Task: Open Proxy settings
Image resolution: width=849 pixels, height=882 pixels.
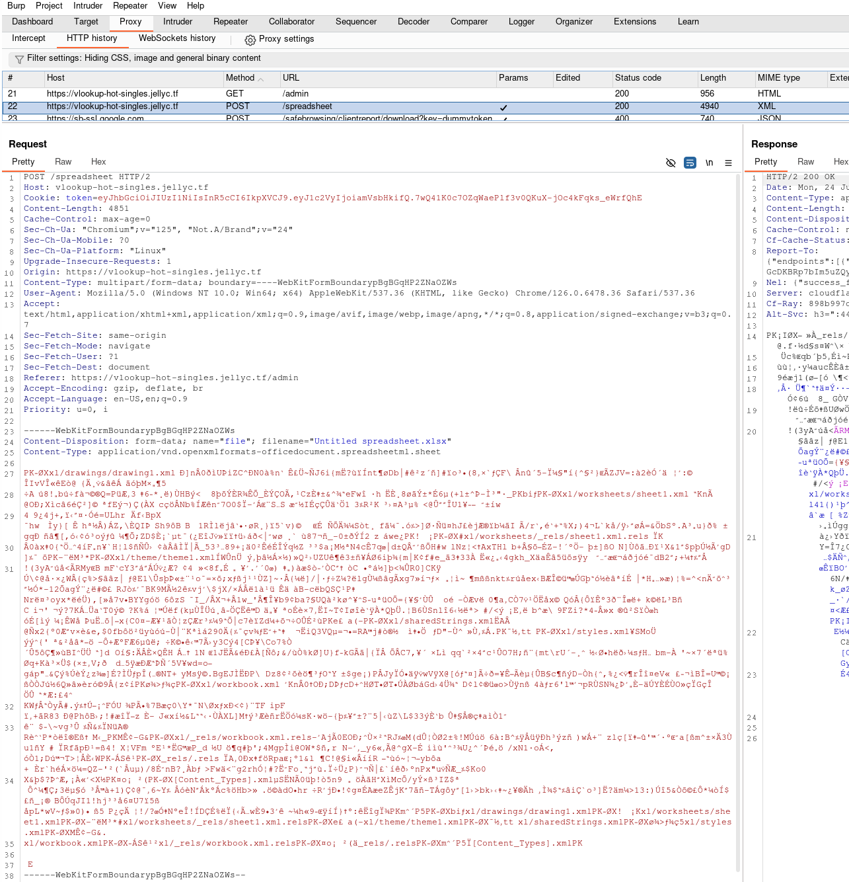Action: 279,39
